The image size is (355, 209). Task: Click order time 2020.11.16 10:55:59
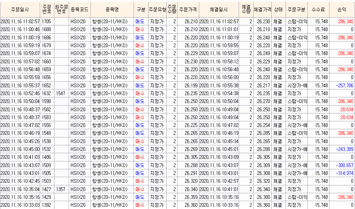[20, 77]
